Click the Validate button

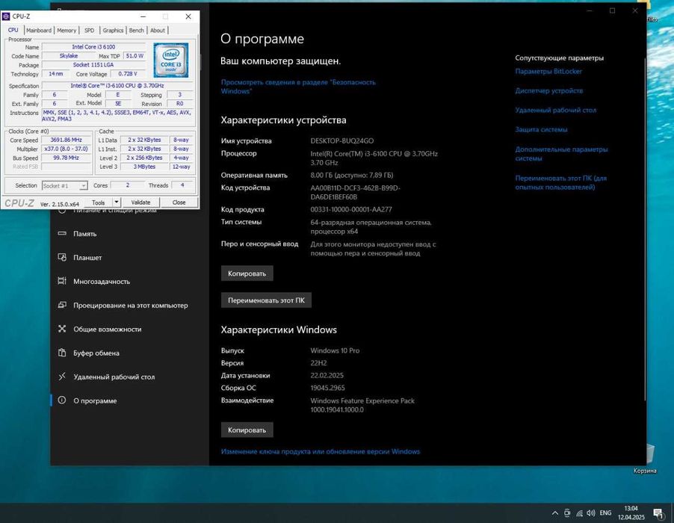click(x=140, y=202)
